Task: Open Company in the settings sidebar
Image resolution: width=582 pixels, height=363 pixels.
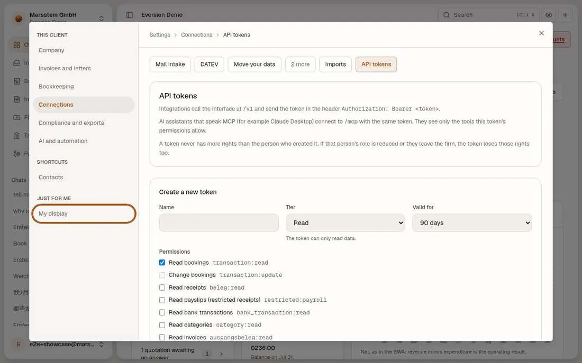Action: tap(84, 50)
